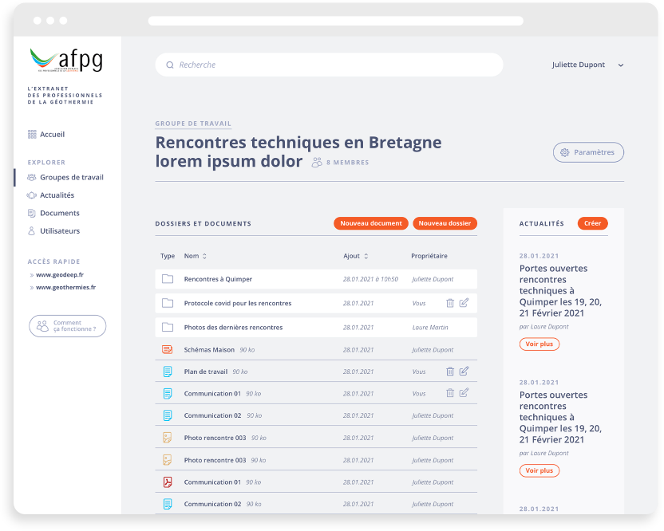Click Comment ça fonctionne button
664x531 pixels.
pos(67,326)
